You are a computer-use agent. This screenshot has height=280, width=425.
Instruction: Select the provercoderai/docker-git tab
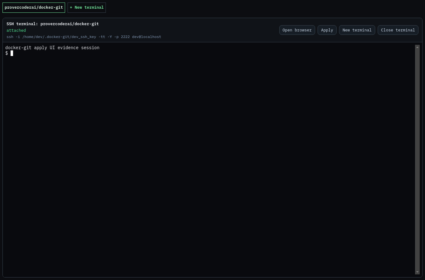[x=34, y=7]
